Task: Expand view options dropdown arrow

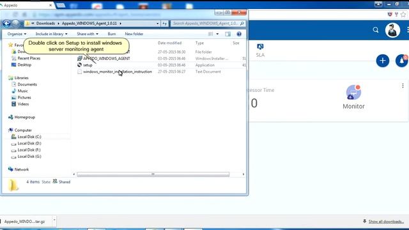Action: point(217,34)
